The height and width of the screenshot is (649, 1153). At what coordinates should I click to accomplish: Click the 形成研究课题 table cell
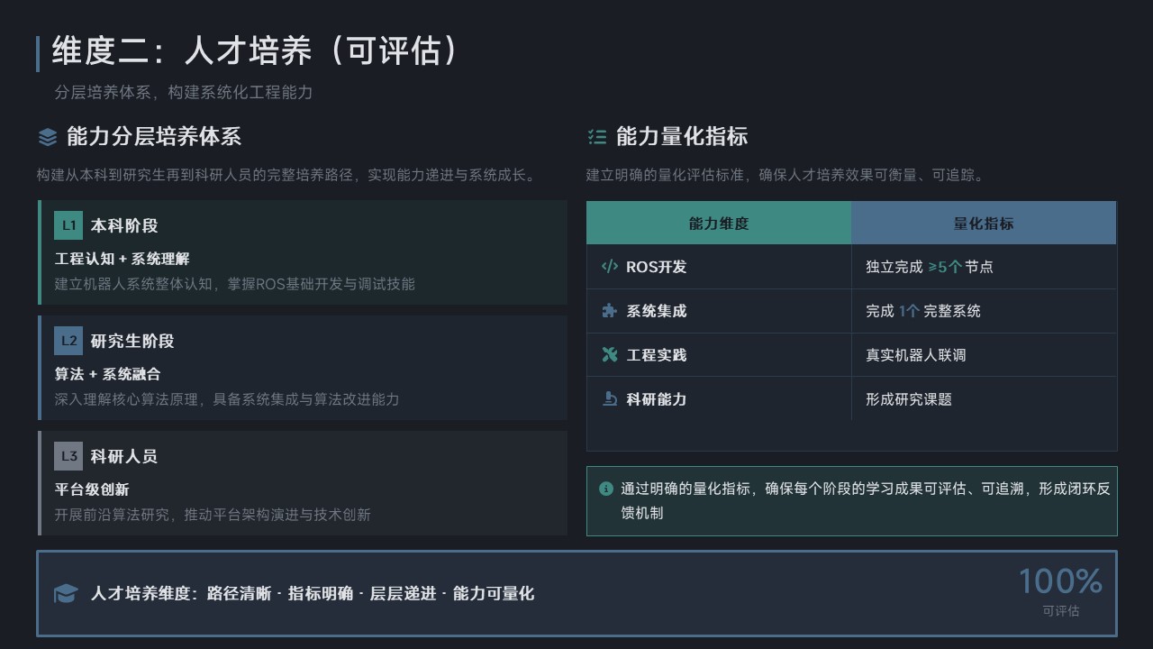(x=909, y=399)
